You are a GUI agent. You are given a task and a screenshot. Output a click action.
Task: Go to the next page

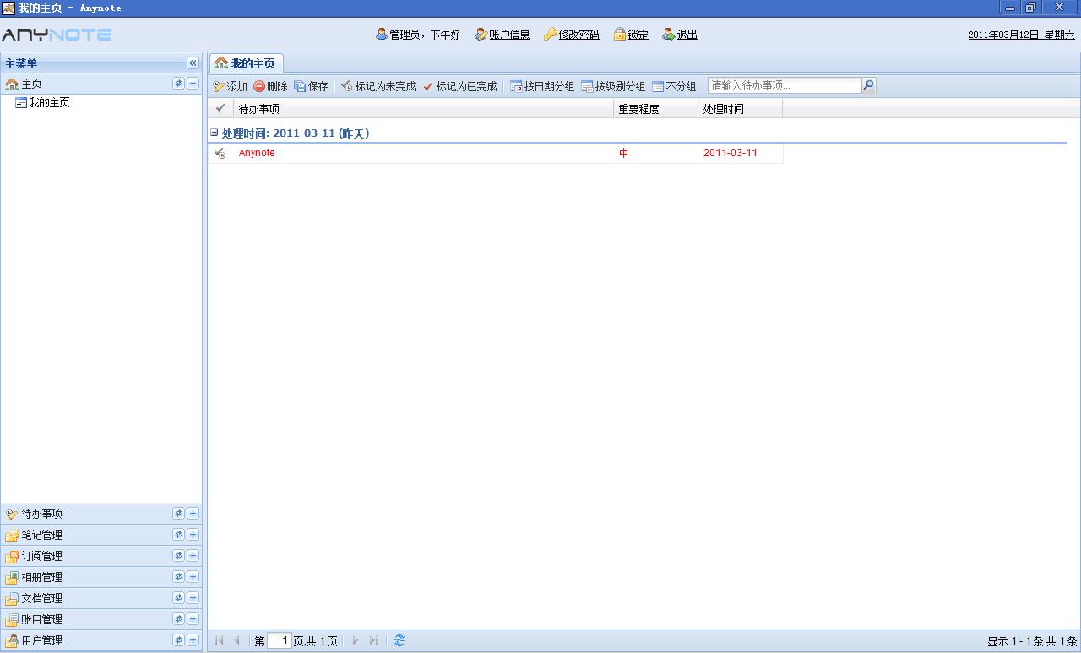356,640
